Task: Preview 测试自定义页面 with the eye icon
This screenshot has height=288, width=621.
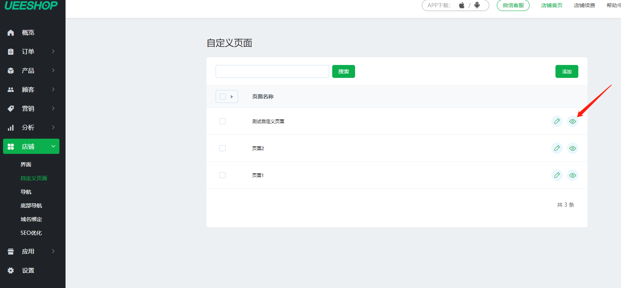Action: tap(572, 121)
